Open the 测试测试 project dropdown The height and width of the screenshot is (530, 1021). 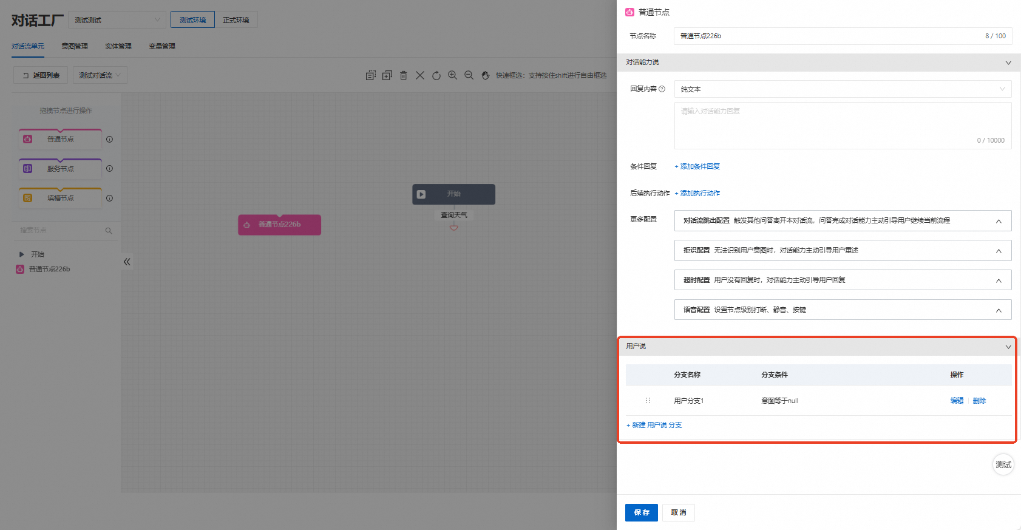coord(117,19)
